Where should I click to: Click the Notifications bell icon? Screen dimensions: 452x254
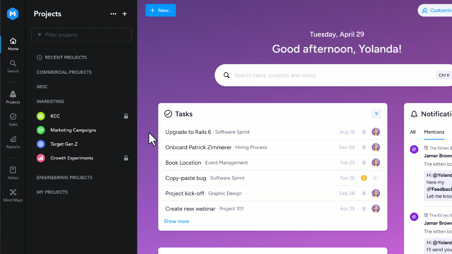pyautogui.click(x=414, y=114)
